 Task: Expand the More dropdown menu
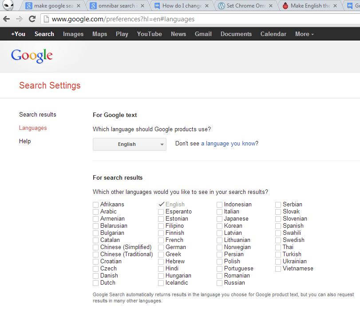click(305, 34)
